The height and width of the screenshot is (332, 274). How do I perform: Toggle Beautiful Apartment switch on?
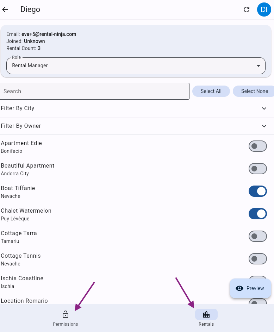click(x=257, y=169)
